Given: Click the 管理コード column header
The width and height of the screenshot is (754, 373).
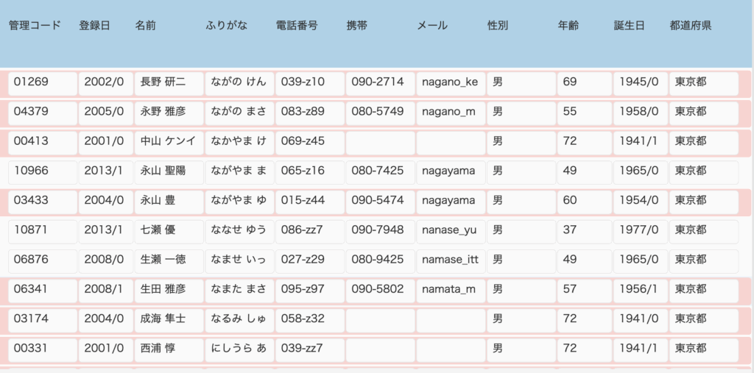Looking at the screenshot, I should 35,26.
